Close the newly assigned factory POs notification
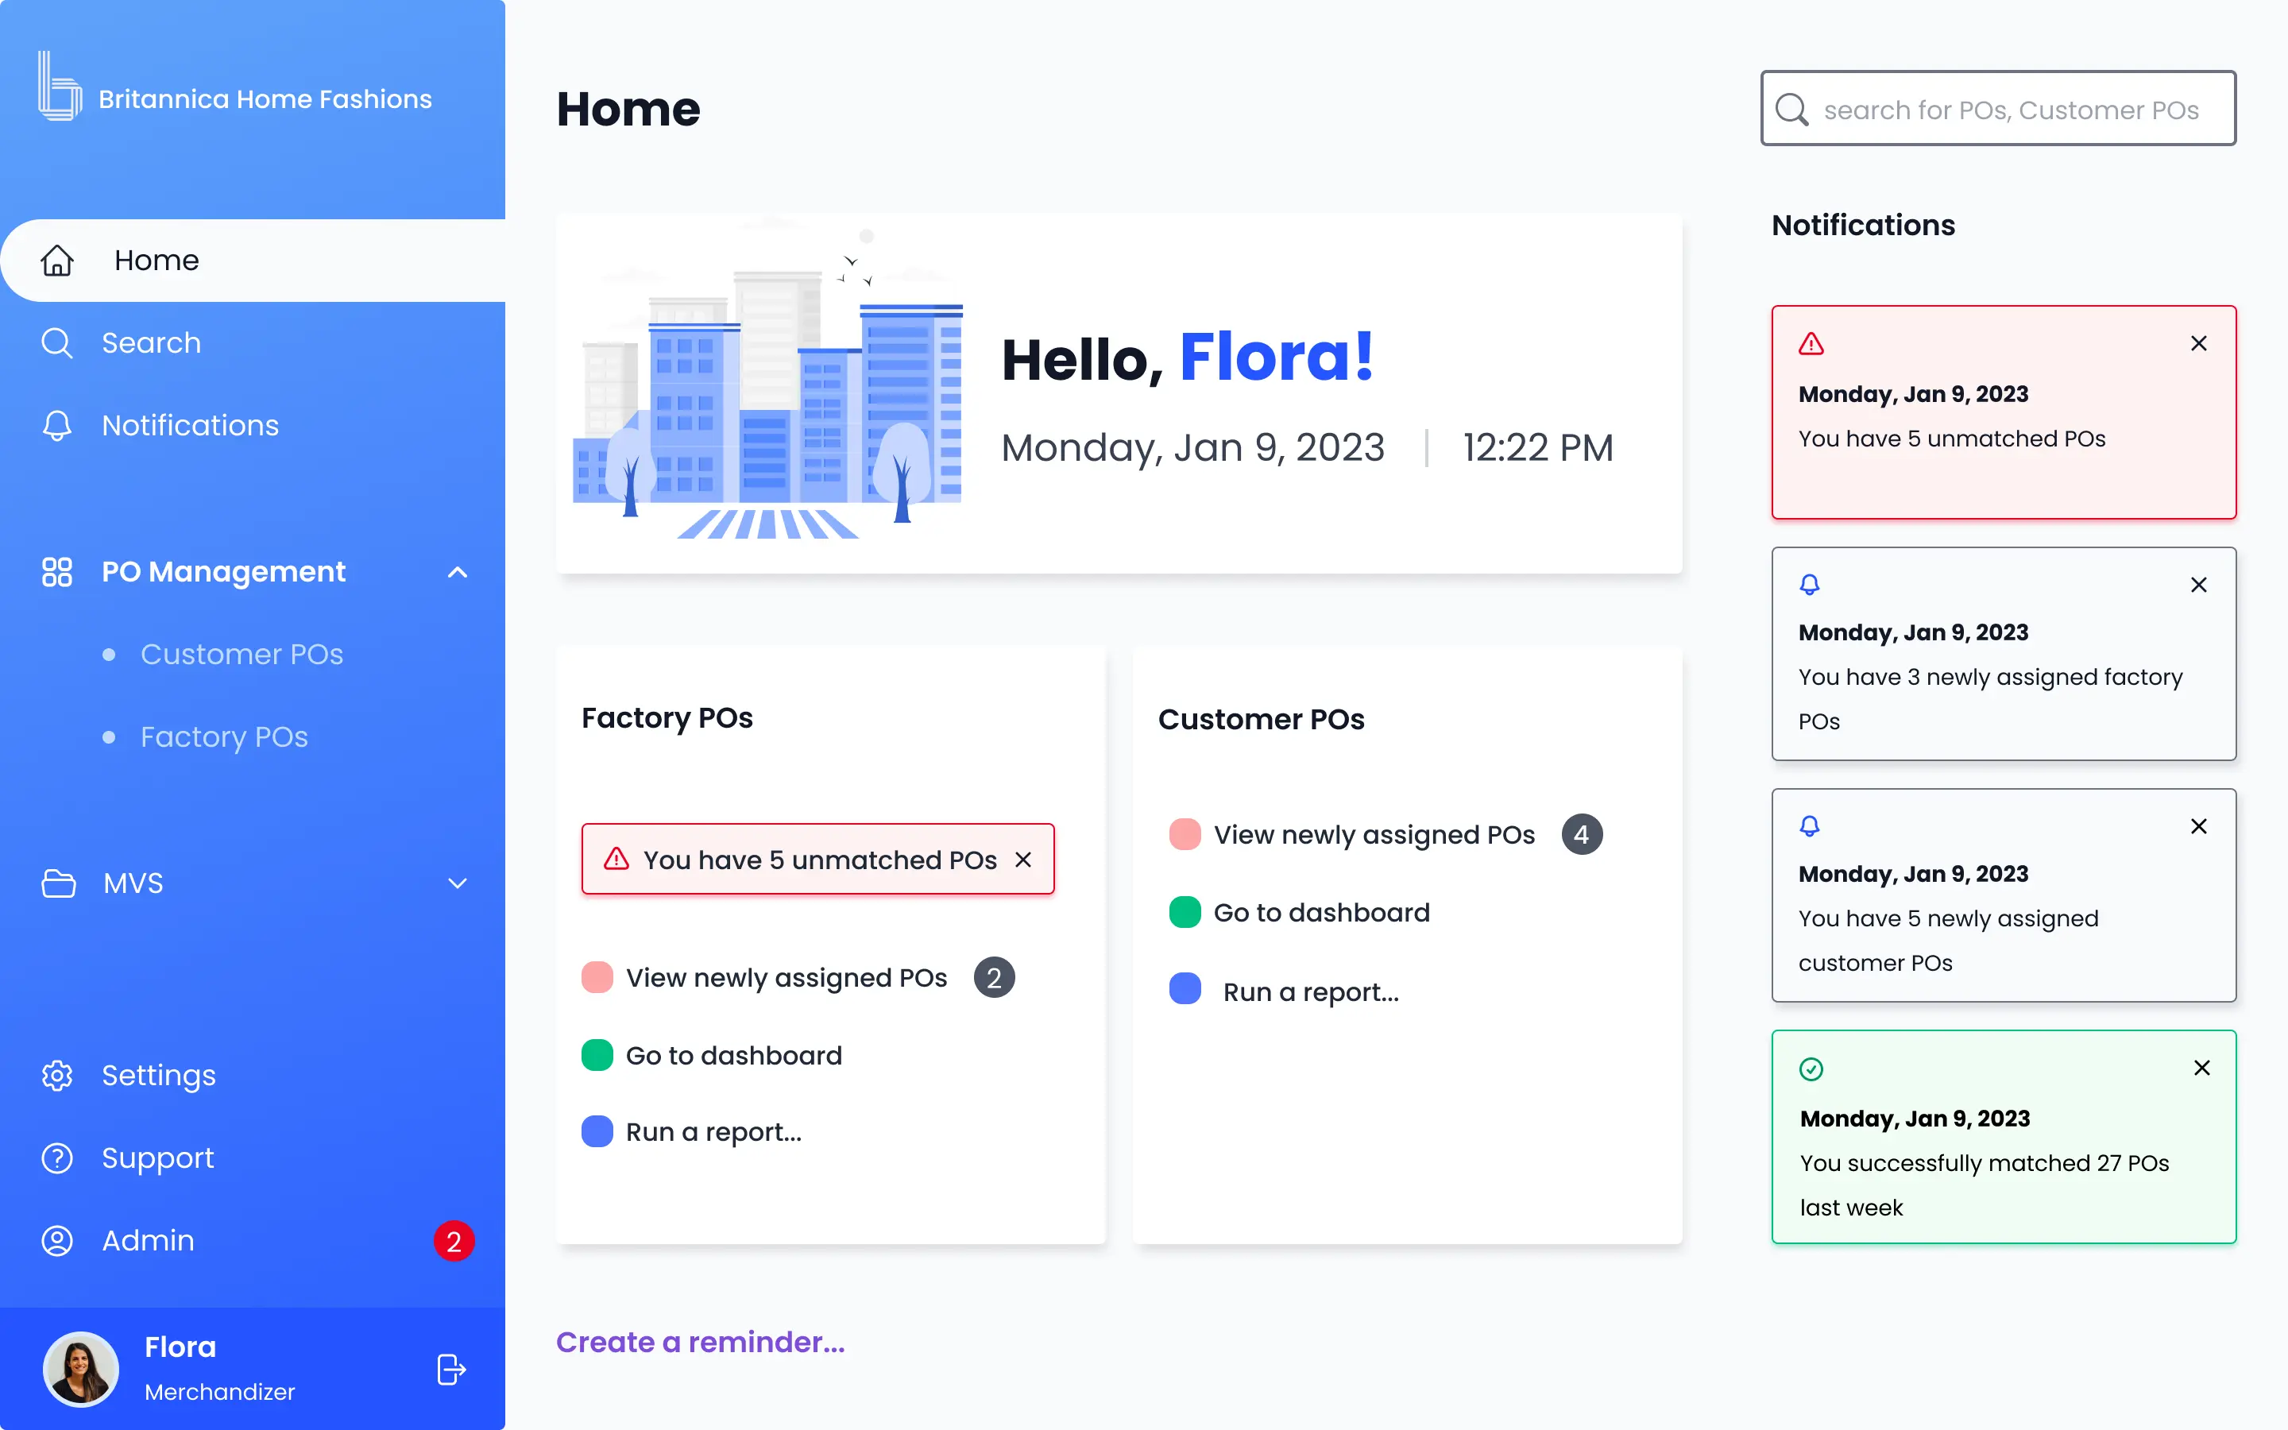2288x1430 pixels. (2199, 586)
